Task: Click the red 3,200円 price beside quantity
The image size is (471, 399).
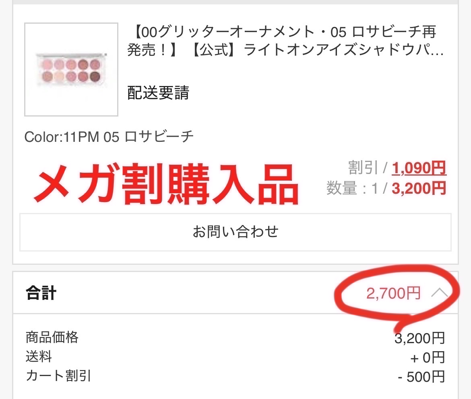Action: (419, 188)
